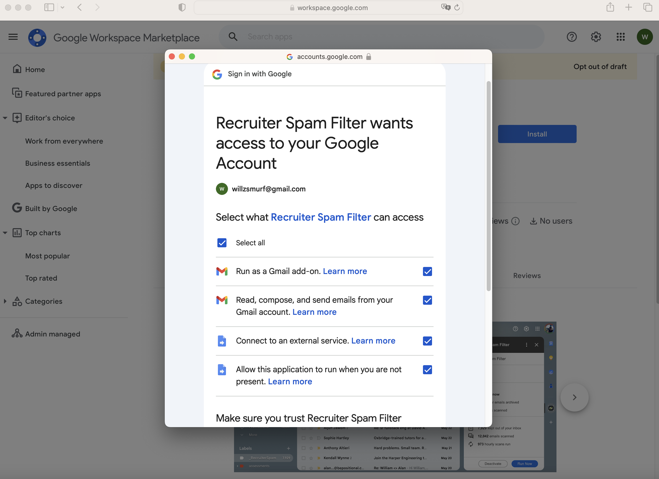The width and height of the screenshot is (659, 479).
Task: Open the green W account avatar in Marketplace header
Action: 645,37
